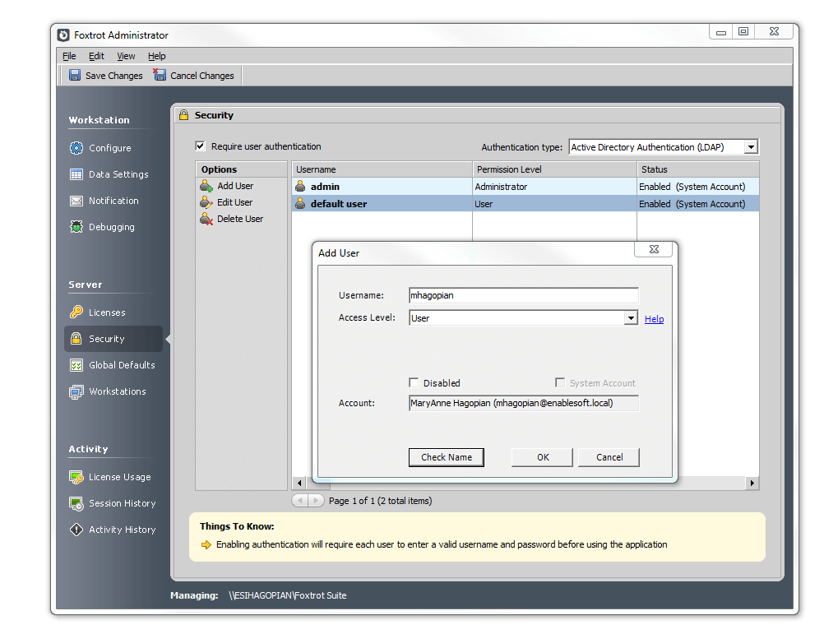The height and width of the screenshot is (634, 824).
Task: Click the System Account checkbox
Action: (x=560, y=382)
